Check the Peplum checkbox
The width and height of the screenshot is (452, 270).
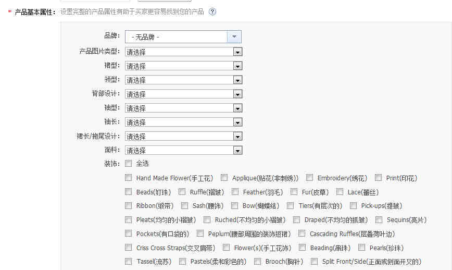coord(200,233)
